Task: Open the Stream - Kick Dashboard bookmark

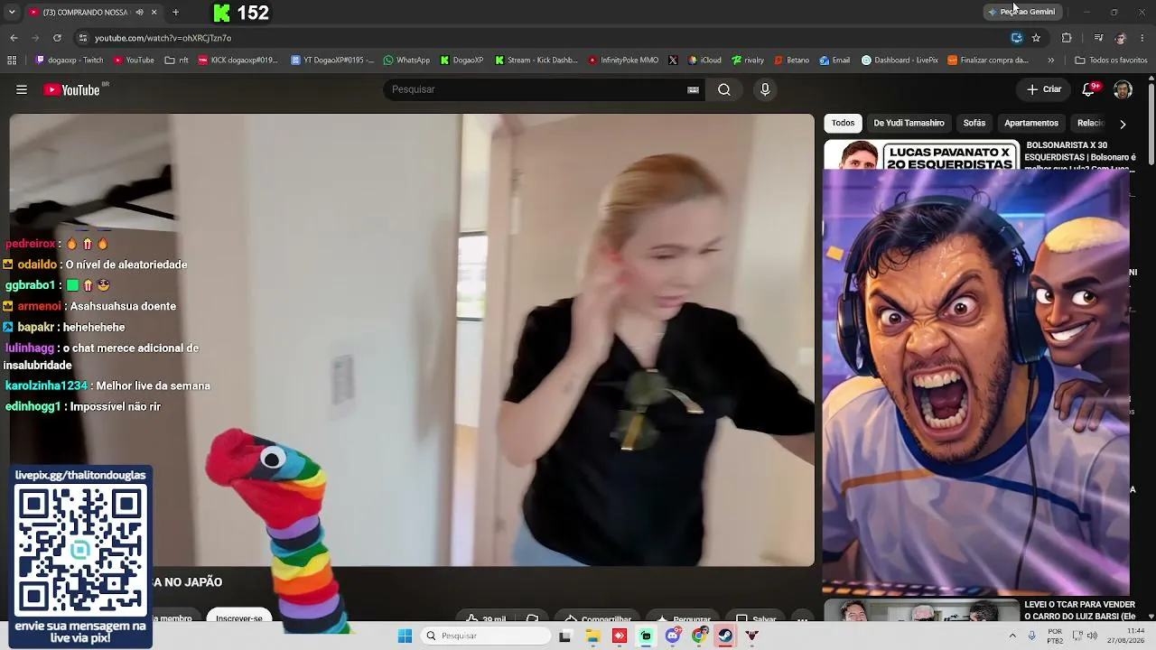Action: click(536, 60)
